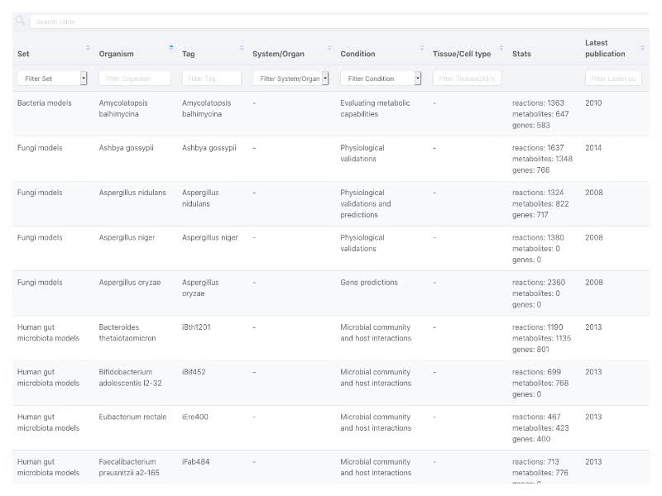
Task: Click the Condition column sort arrows
Action: [421, 48]
